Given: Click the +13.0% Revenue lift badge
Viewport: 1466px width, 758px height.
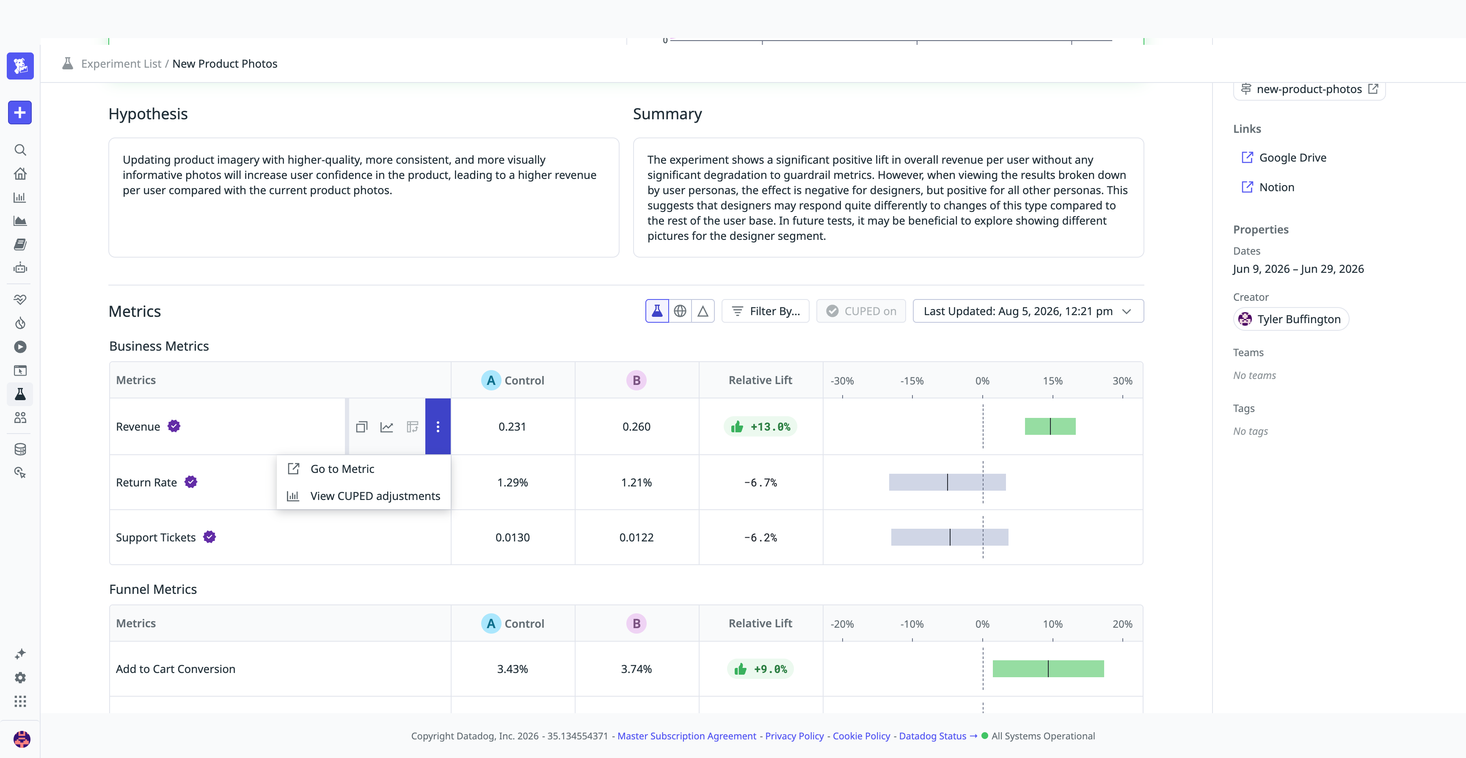Looking at the screenshot, I should point(761,426).
